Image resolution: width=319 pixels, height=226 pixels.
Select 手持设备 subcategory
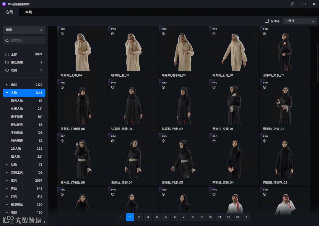24,133
